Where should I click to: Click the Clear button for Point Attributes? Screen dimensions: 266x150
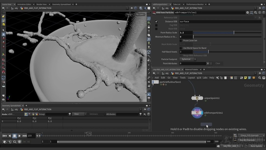(x=218, y=63)
